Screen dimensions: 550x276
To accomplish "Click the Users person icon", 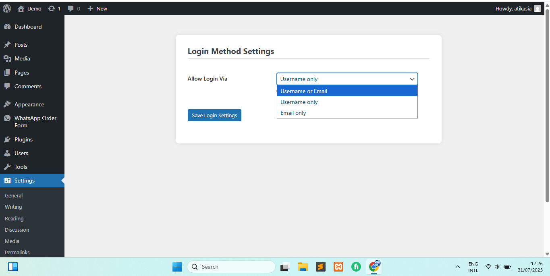I will [7, 153].
